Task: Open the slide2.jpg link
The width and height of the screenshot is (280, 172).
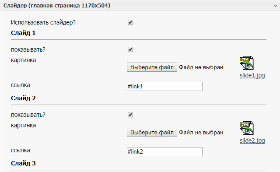Action: click(x=252, y=140)
